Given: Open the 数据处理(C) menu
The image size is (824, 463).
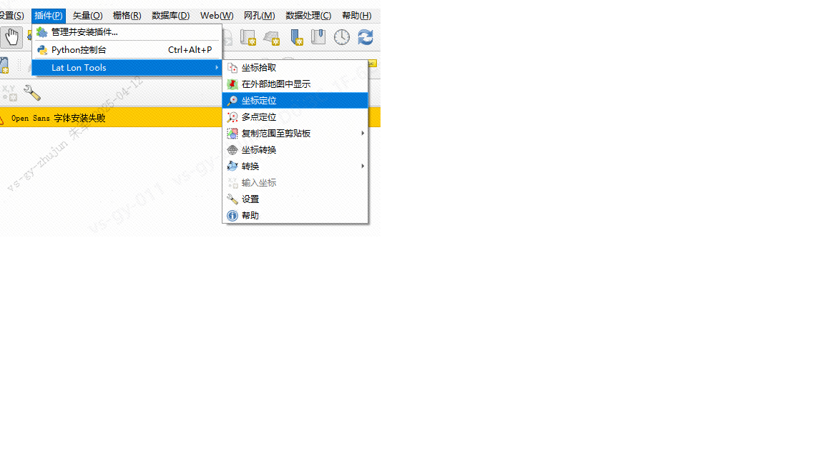Looking at the screenshot, I should pos(308,15).
